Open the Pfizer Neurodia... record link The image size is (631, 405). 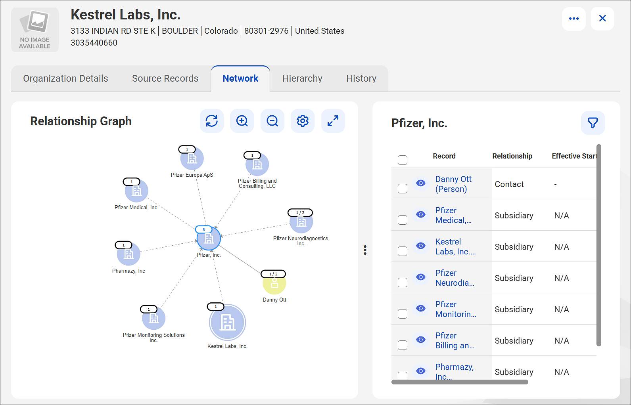tap(455, 278)
